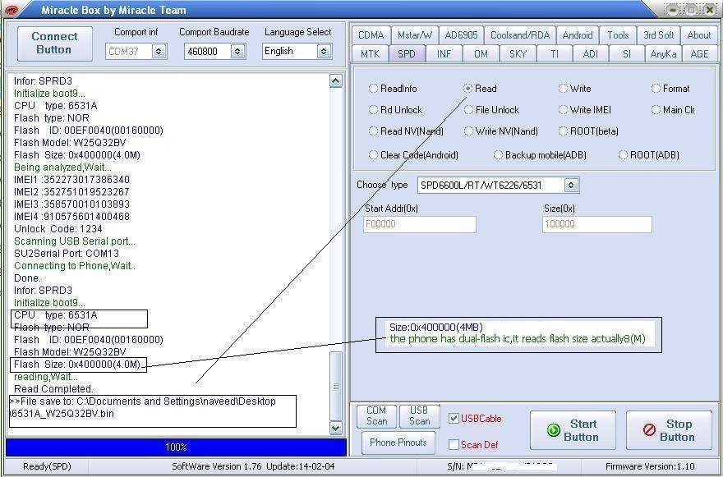Open the Phone Pinouts button
The height and width of the screenshot is (477, 723).
click(x=398, y=443)
